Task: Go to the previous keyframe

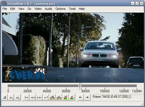Action: (52, 97)
